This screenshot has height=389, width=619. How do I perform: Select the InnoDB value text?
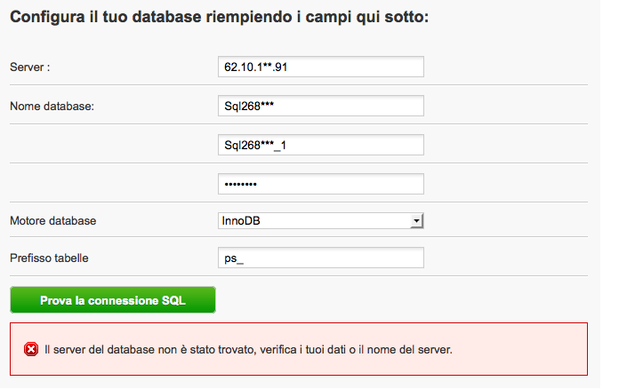pyautogui.click(x=240, y=221)
